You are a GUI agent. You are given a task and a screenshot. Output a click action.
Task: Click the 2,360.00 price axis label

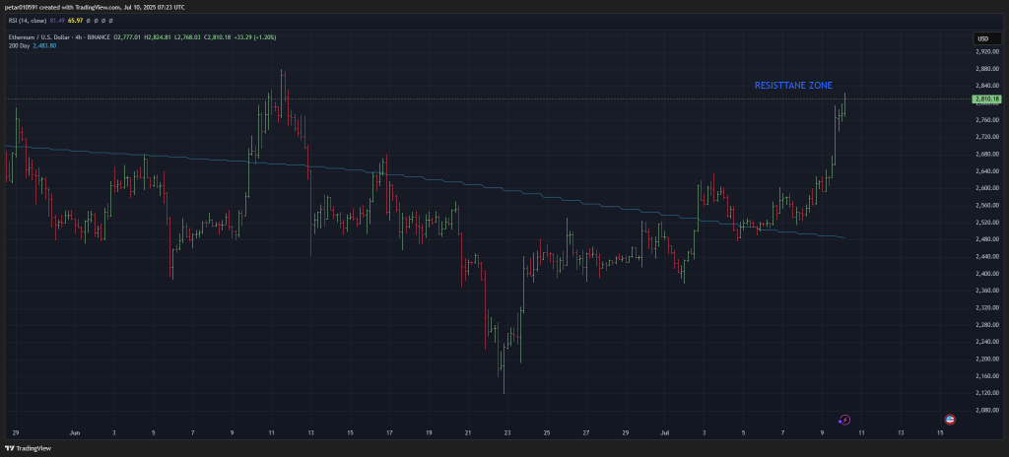tap(986, 291)
